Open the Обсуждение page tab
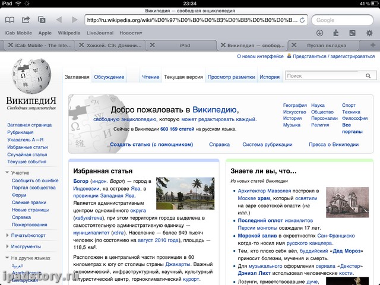380x285 pixels. point(109,77)
